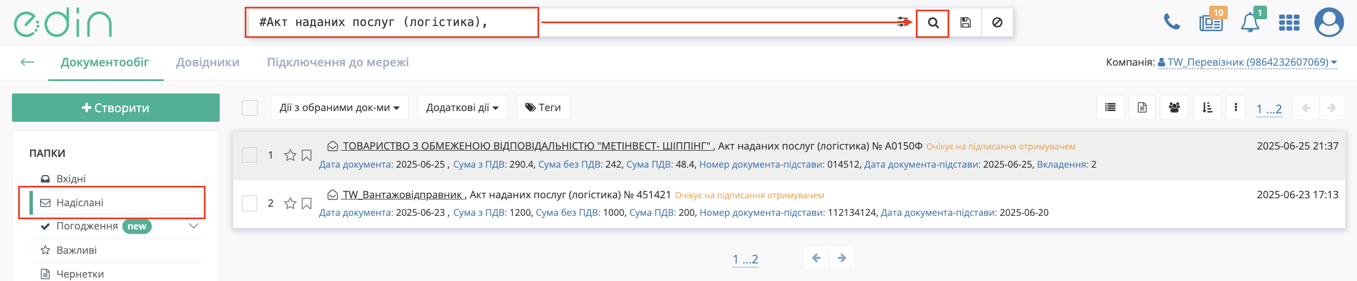Click in the document search field
1357x281 pixels.
pos(391,23)
